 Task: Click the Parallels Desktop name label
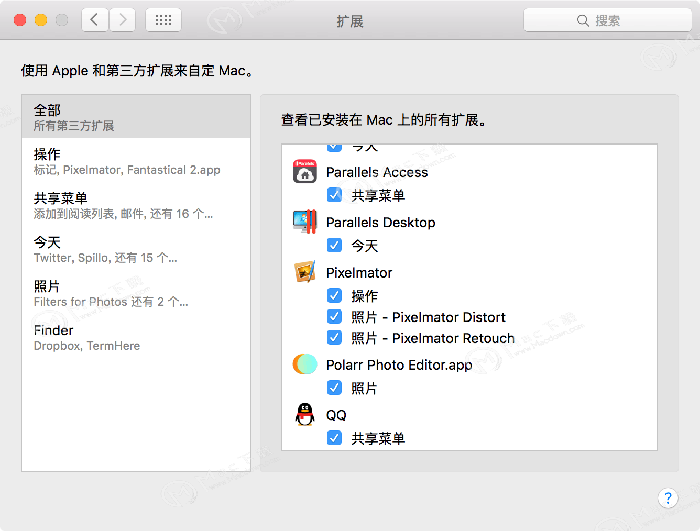[380, 223]
